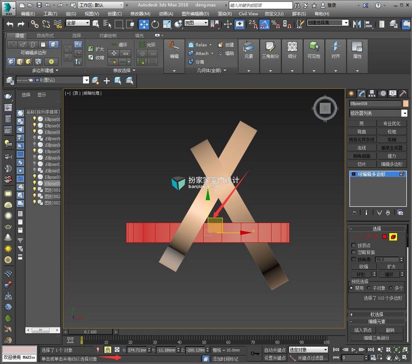The width and height of the screenshot is (412, 364).
Task: Select the Multi (多个) preview radio button
Action: point(391,288)
